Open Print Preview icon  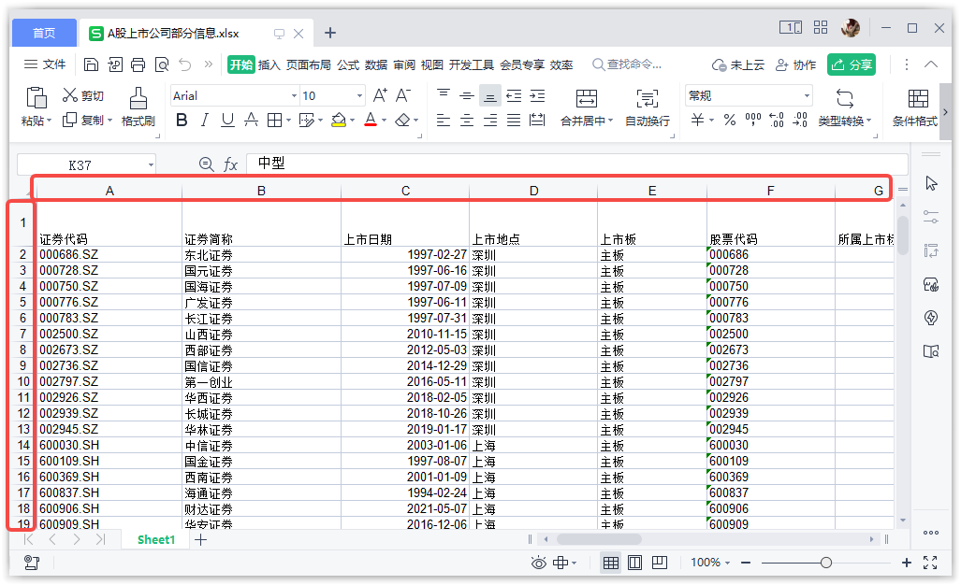[x=162, y=64]
